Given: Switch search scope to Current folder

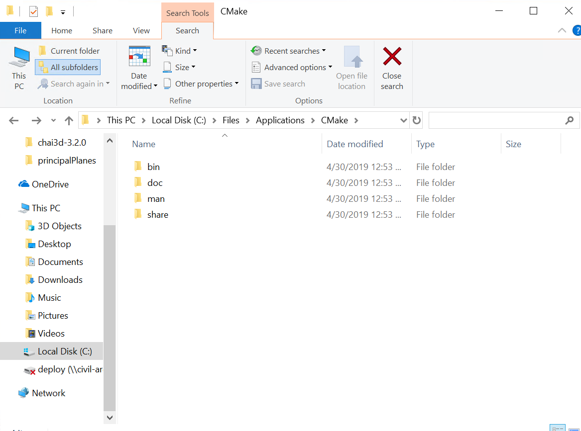Looking at the screenshot, I should (x=69, y=51).
